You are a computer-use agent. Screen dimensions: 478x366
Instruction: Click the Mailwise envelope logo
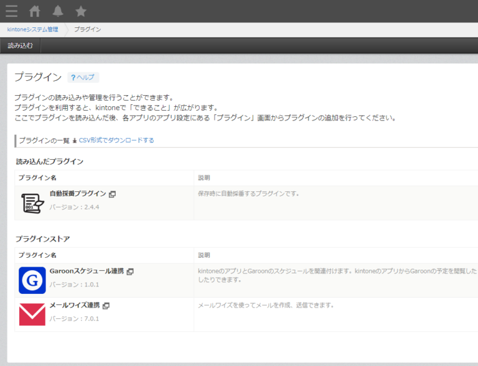tap(32, 314)
